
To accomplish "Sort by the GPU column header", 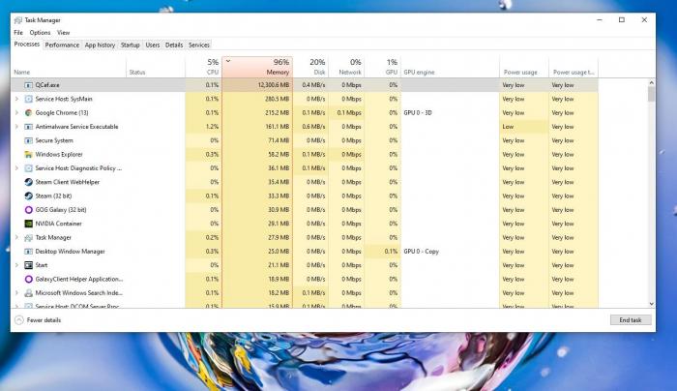I will click(383, 68).
